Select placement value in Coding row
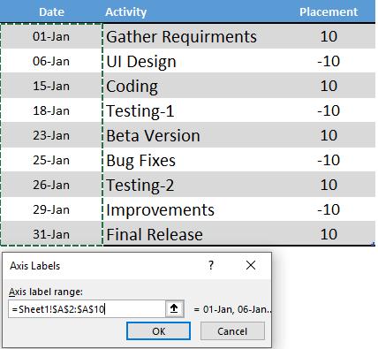The image size is (378, 349). (x=329, y=86)
